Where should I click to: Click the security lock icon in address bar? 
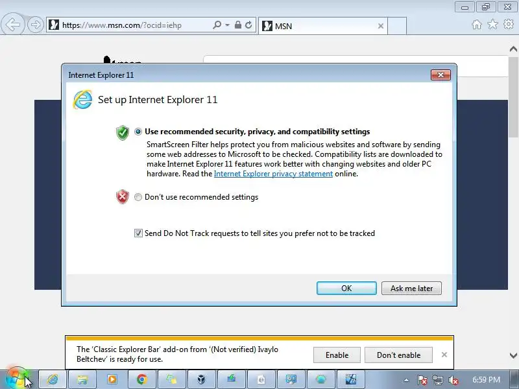coord(237,25)
